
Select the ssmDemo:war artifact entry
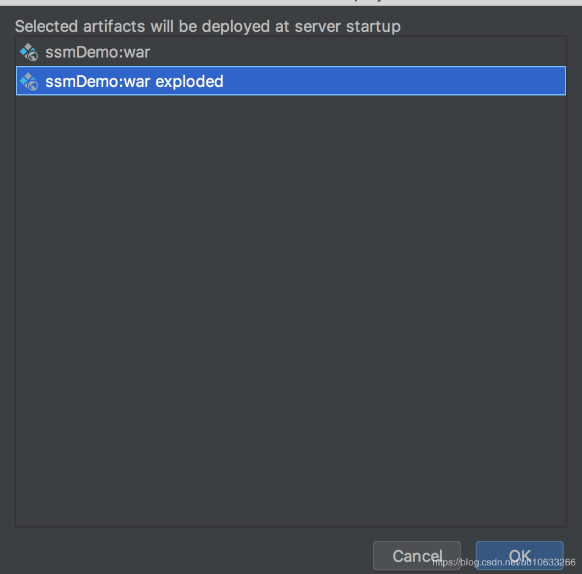tap(291, 52)
